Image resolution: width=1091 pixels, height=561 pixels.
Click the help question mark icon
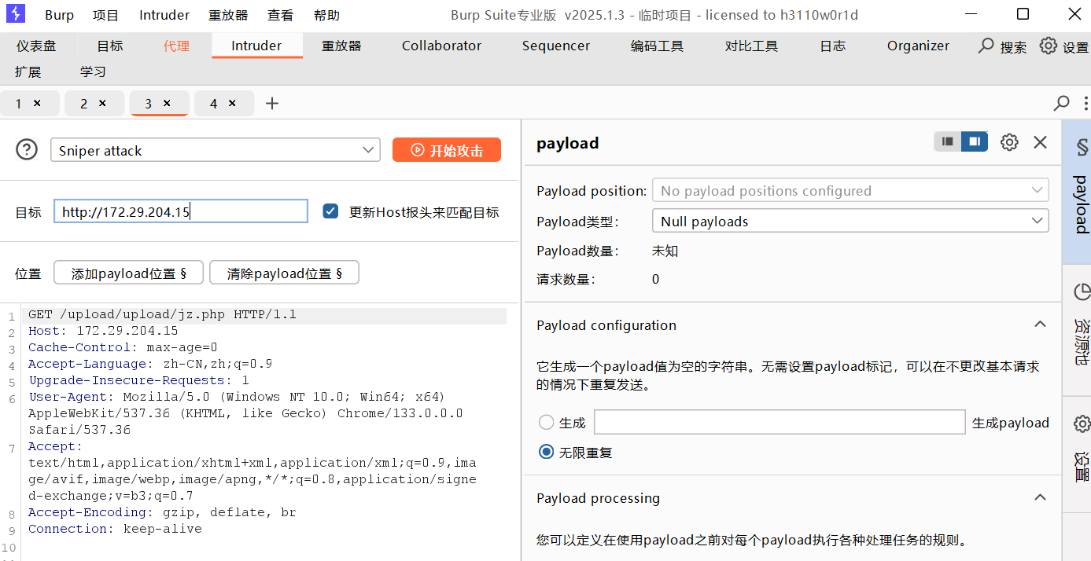(x=27, y=149)
